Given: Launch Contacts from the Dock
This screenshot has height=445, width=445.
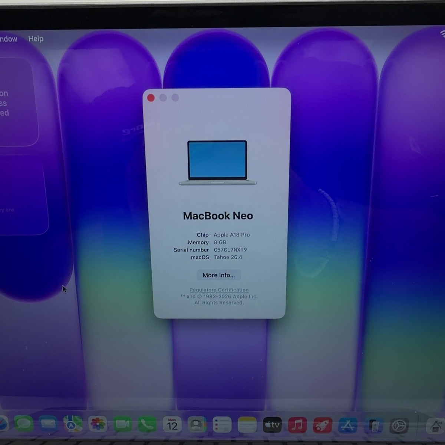Looking at the screenshot, I should (x=197, y=425).
